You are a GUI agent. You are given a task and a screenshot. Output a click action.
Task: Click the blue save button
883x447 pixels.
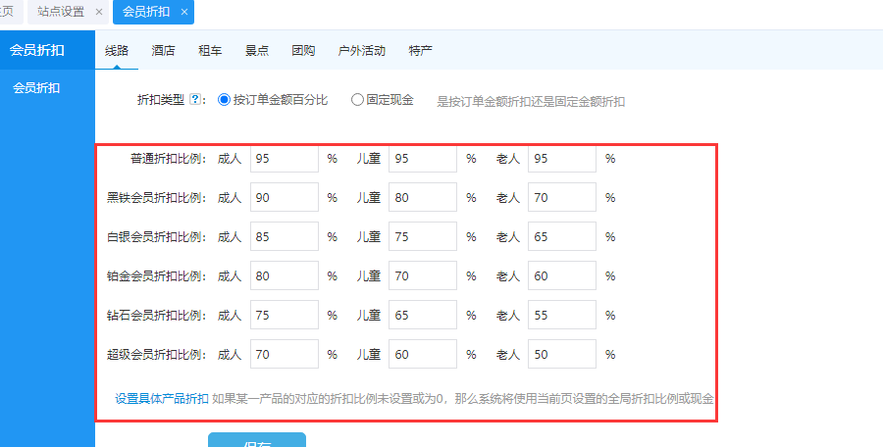257,440
